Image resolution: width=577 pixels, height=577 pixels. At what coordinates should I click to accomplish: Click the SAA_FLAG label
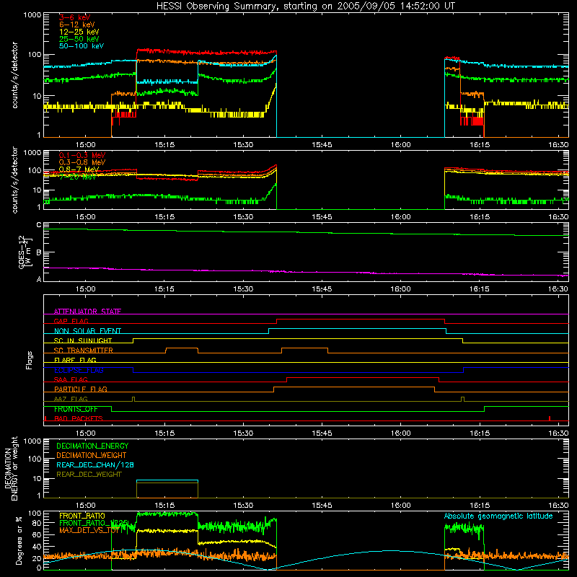point(71,379)
